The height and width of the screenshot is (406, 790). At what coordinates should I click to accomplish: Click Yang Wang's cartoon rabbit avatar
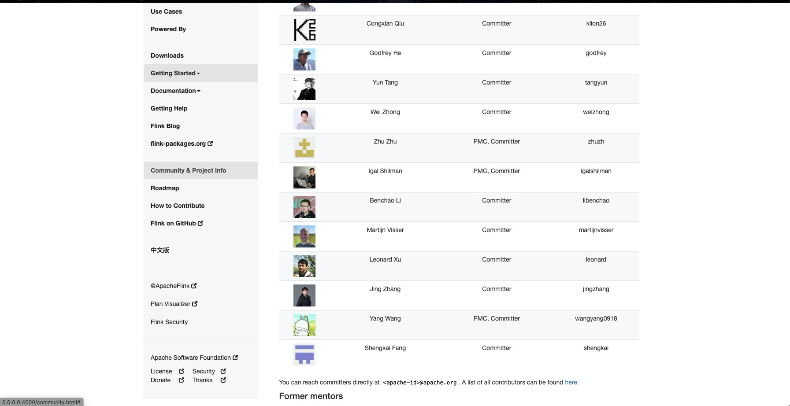point(304,325)
